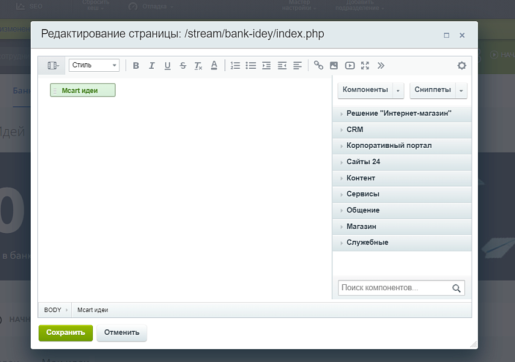The image size is (515, 362).
Task: Click the Сохранить button
Action: (x=65, y=332)
